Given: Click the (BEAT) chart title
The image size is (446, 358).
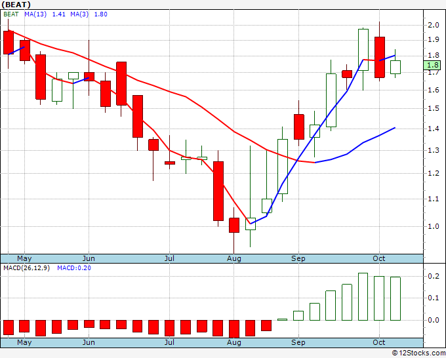Looking at the screenshot, I should tap(16, 5).
